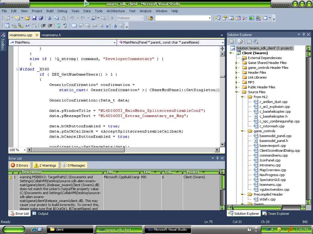Switch to the Team Explorer tab

pyautogui.click(x=276, y=214)
